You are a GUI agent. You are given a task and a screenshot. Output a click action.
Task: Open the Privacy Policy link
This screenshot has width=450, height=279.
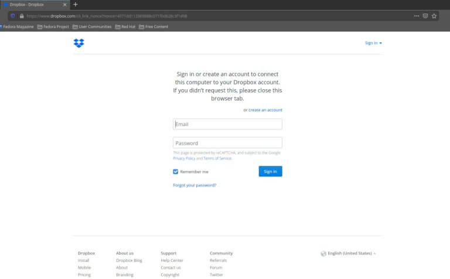coord(184,158)
